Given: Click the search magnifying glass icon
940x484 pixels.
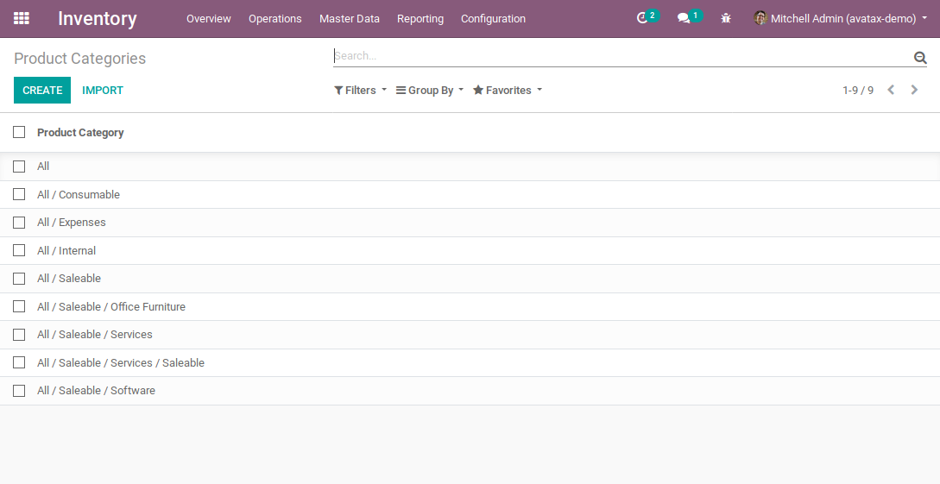Looking at the screenshot, I should click(920, 58).
